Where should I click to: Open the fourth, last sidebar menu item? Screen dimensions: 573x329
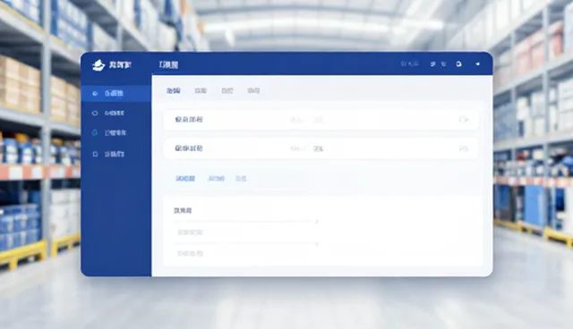tap(115, 154)
